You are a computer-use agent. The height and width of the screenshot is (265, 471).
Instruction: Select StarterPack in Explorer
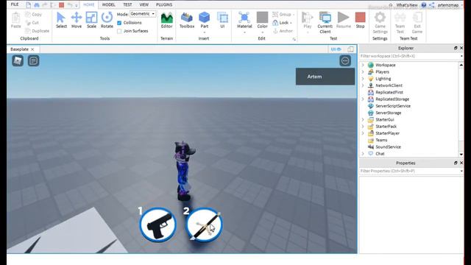coord(386,127)
